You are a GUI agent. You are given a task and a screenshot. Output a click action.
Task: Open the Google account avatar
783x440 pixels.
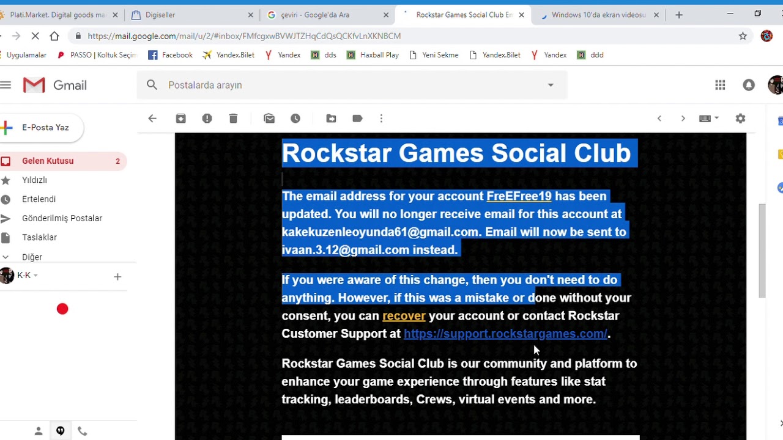tap(775, 85)
